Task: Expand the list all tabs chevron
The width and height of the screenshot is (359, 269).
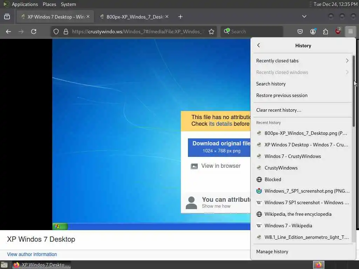Action: pos(304,16)
